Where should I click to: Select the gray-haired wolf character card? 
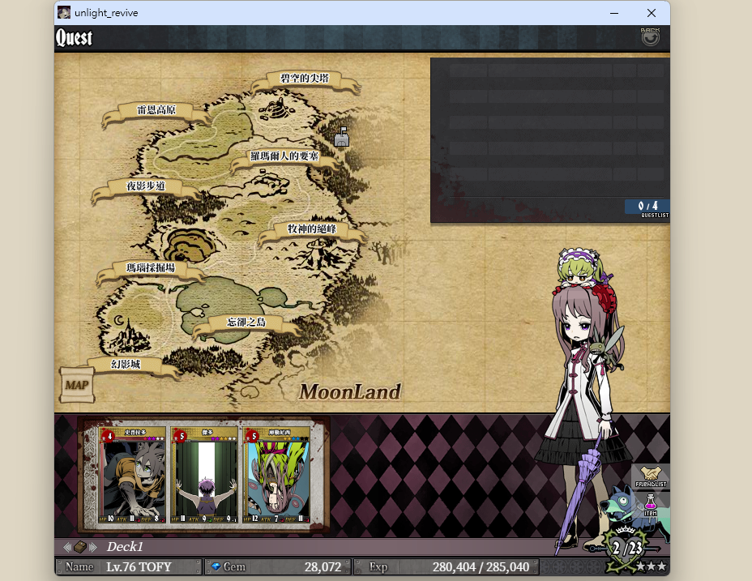(x=132, y=475)
